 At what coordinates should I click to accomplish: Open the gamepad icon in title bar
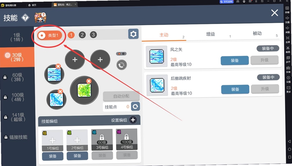[238, 1]
